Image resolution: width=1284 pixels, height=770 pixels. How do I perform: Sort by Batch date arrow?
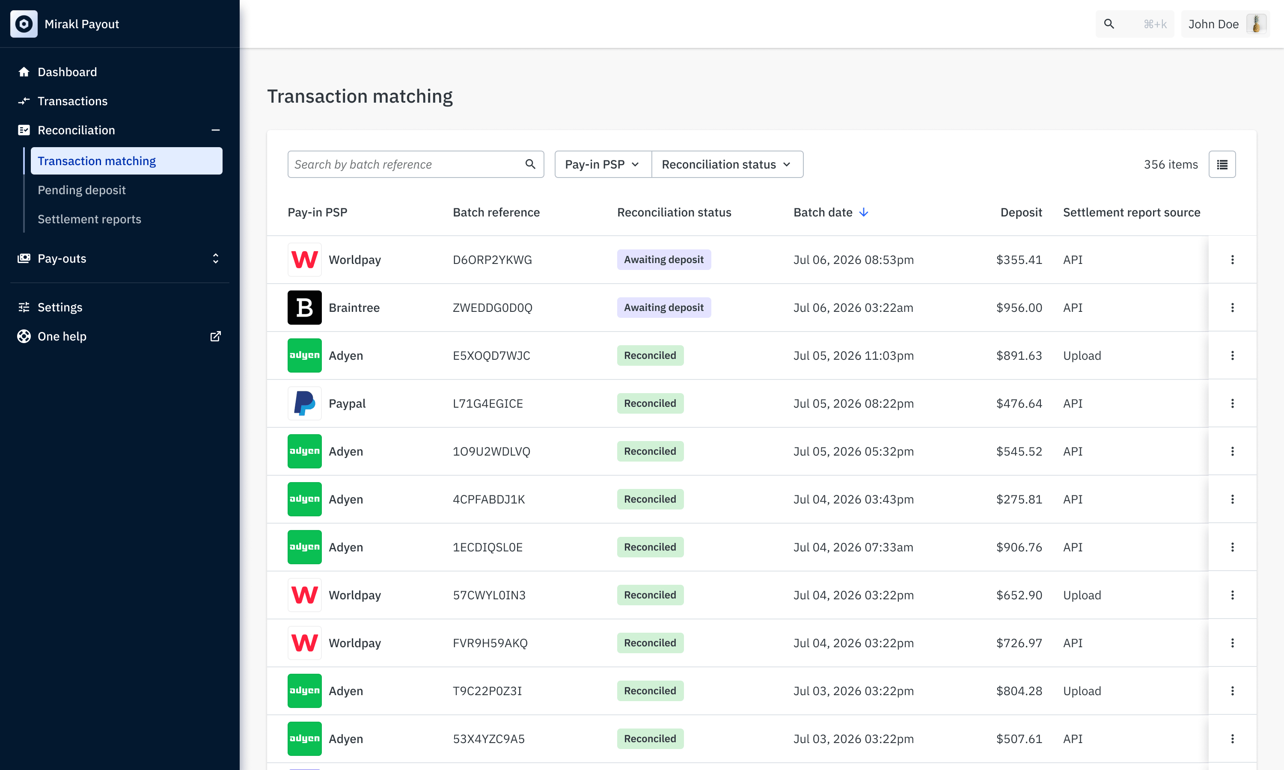[x=864, y=213]
